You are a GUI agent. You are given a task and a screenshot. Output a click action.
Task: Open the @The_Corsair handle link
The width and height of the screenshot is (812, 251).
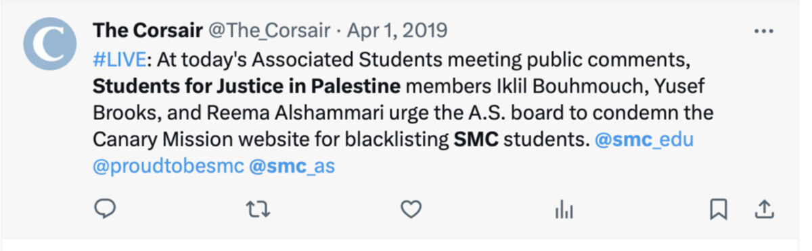click(x=269, y=30)
